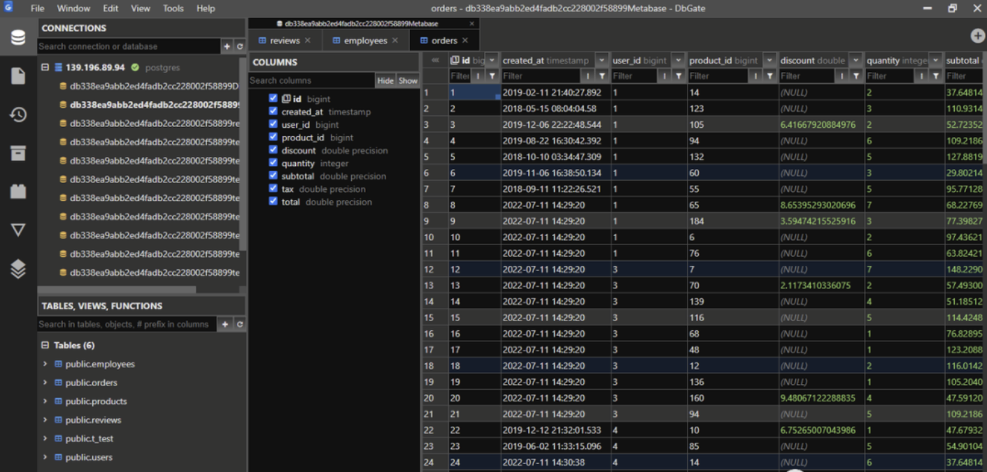Click the add new tab plus icon

[x=977, y=36]
